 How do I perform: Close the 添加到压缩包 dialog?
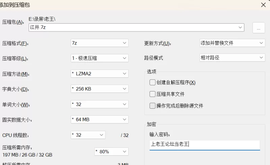pyautogui.click(x=263, y=5)
